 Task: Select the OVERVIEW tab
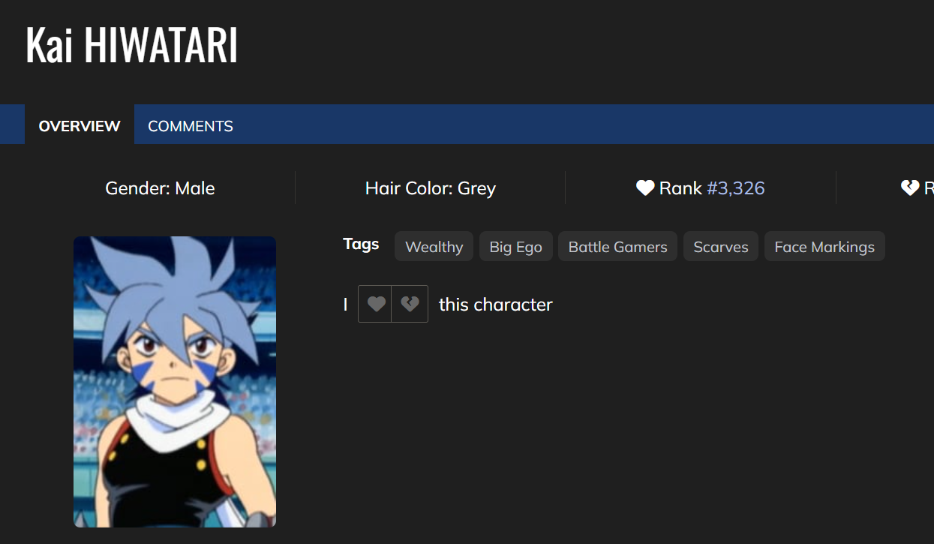coord(80,126)
